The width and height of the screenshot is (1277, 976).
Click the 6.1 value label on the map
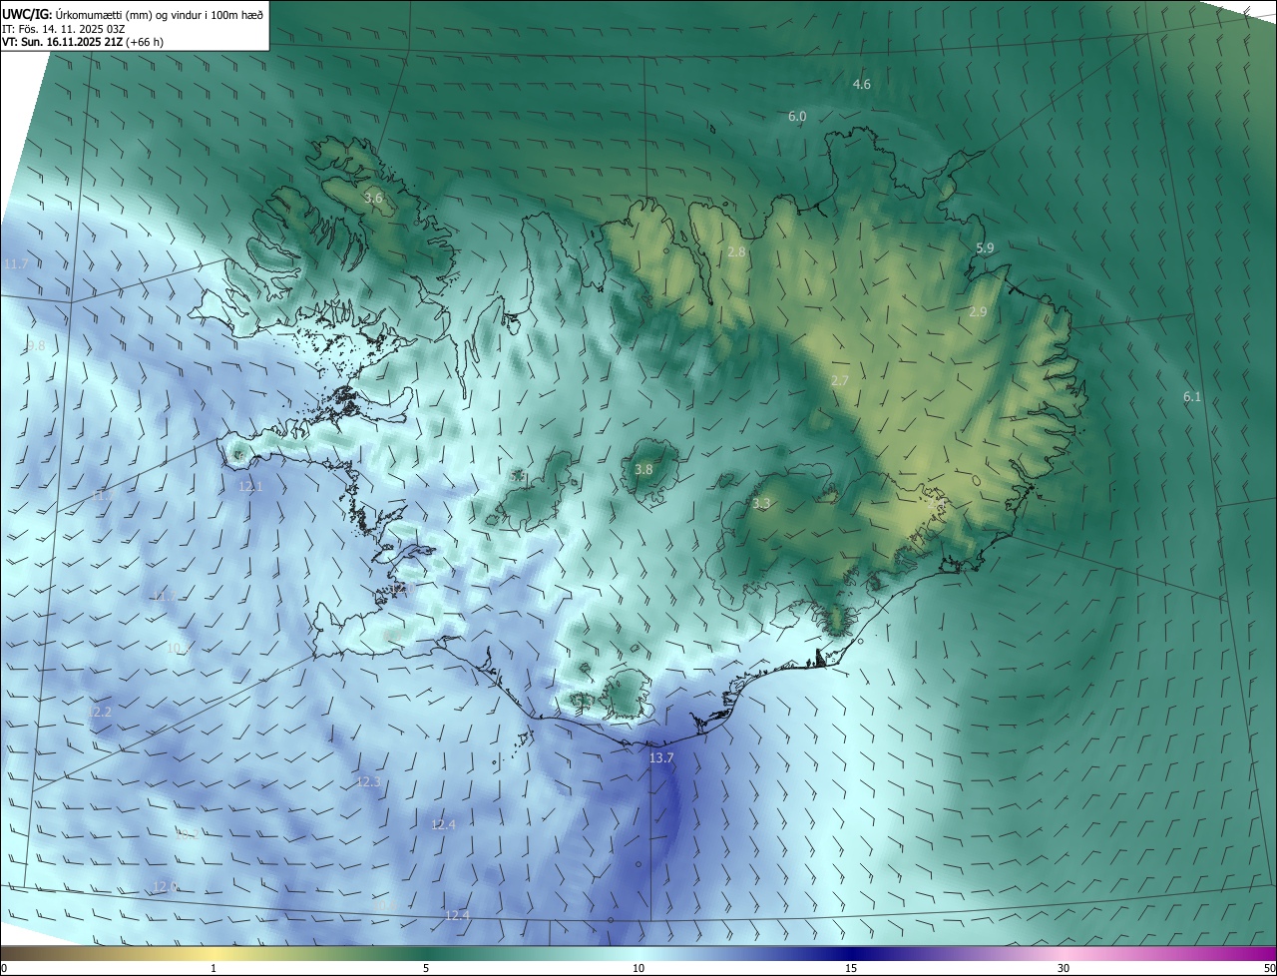(1192, 397)
